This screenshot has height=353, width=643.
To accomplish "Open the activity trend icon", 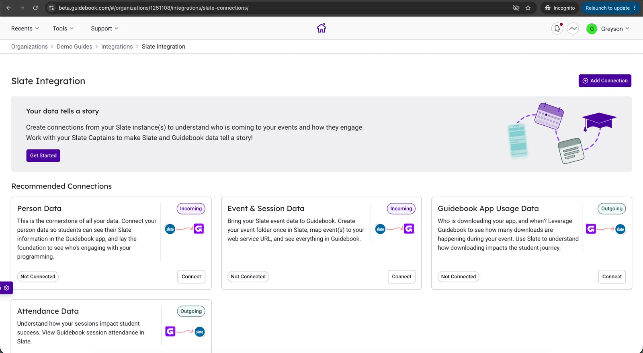I will click(x=573, y=29).
